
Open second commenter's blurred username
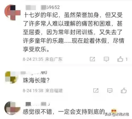click(34, 73)
